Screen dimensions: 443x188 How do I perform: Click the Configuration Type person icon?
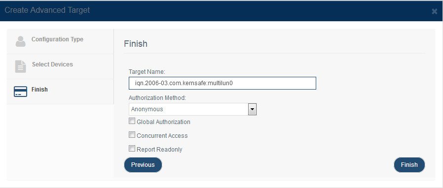click(x=21, y=41)
